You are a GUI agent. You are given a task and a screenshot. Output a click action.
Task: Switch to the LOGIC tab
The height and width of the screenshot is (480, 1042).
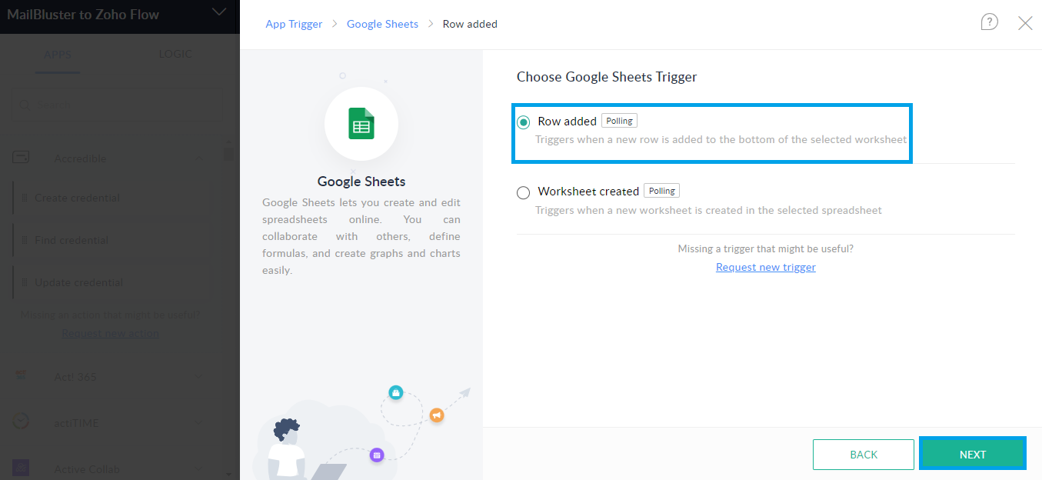[x=175, y=53]
